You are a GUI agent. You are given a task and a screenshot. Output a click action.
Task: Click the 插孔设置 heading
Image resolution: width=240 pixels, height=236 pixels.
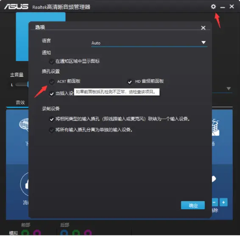(x=51, y=71)
